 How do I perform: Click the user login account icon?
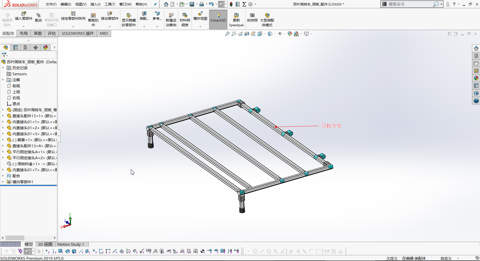(448, 4)
